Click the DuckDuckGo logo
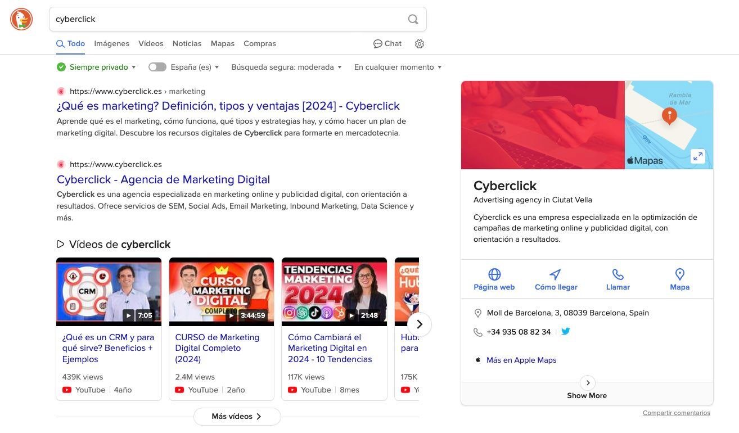 [x=21, y=19]
